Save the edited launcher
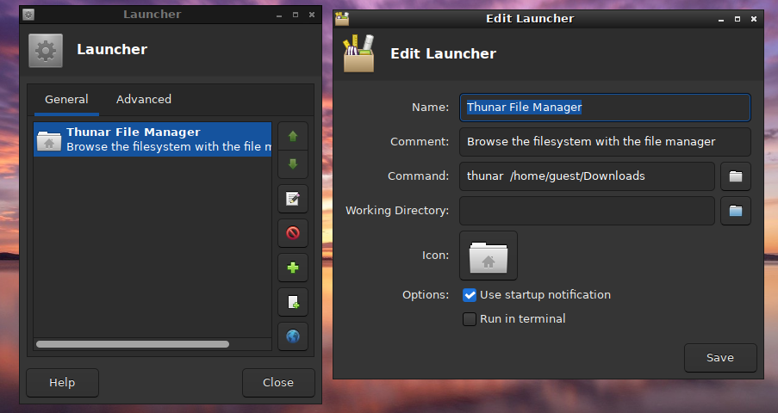 coord(720,358)
